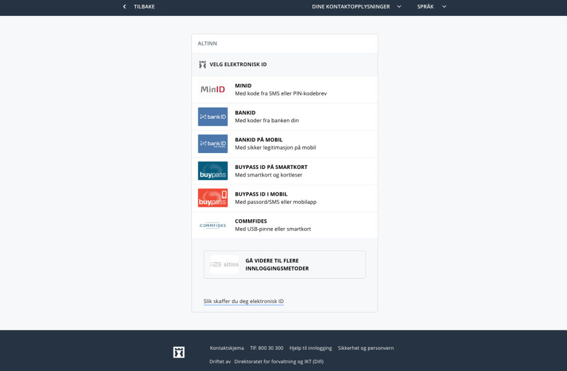Open Direktoratet for forvaltning og IKT (Difi) link
The height and width of the screenshot is (371, 567).
[x=279, y=361]
